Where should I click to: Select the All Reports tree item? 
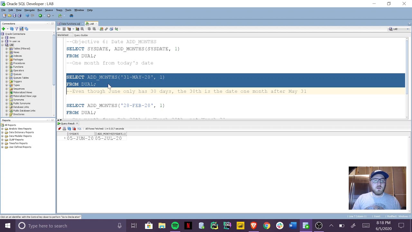(10, 125)
